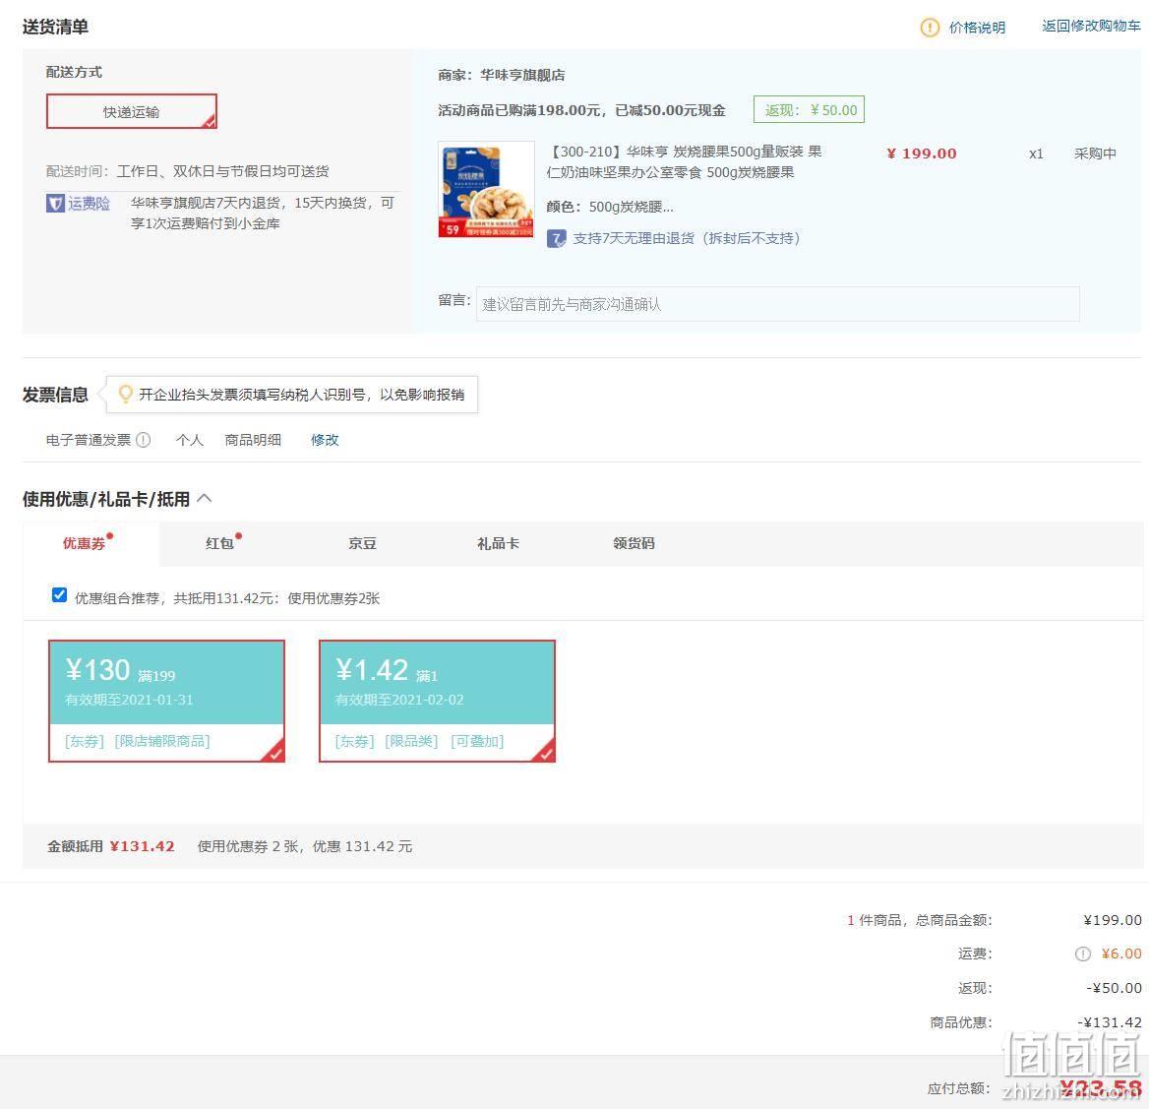Screen dimensions: 1149x1109
Task: Click the price explanation warning icon
Action: pos(930,28)
